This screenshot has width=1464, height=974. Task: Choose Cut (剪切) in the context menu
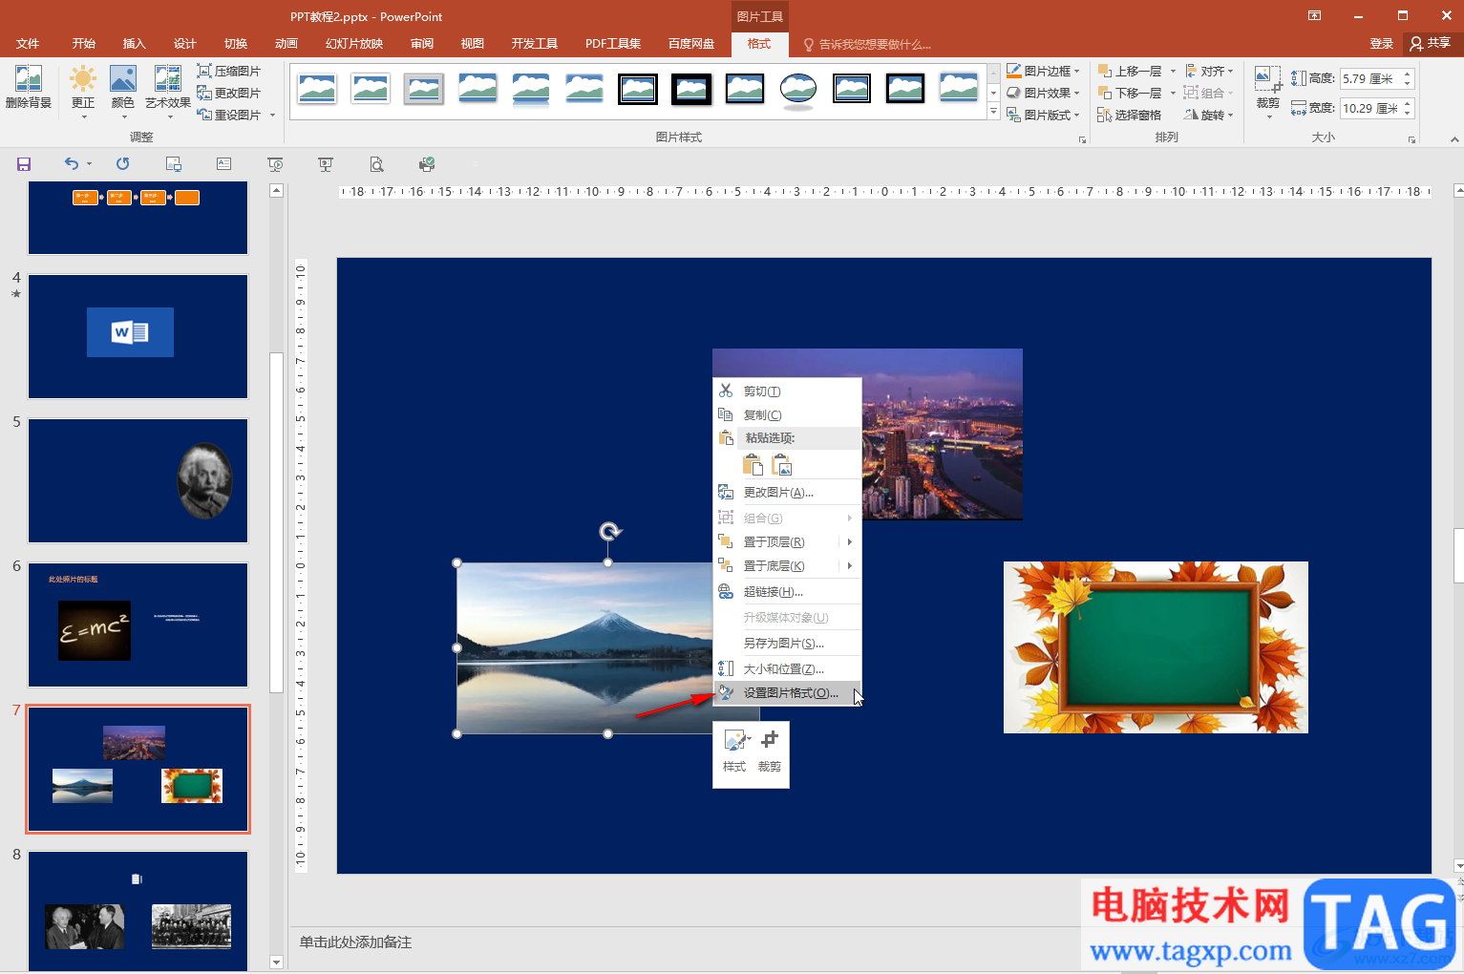click(x=788, y=392)
